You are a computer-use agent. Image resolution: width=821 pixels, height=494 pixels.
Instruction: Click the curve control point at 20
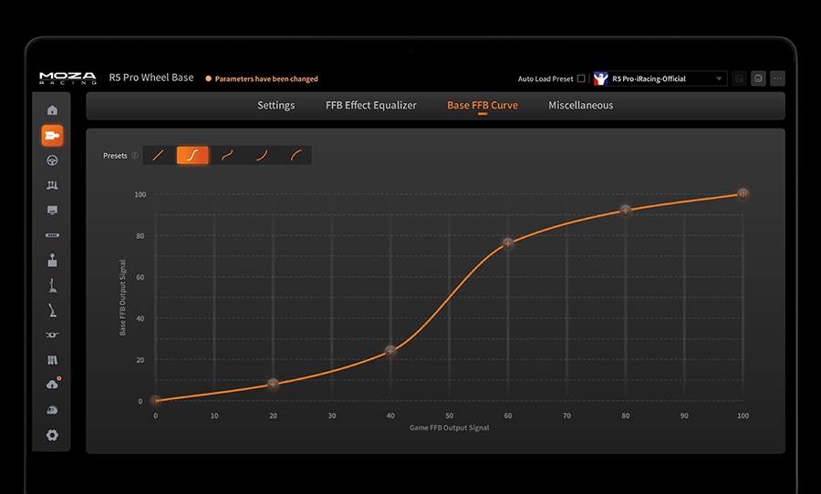pyautogui.click(x=273, y=384)
